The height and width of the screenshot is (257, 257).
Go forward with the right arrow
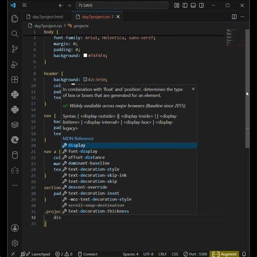(69, 5)
